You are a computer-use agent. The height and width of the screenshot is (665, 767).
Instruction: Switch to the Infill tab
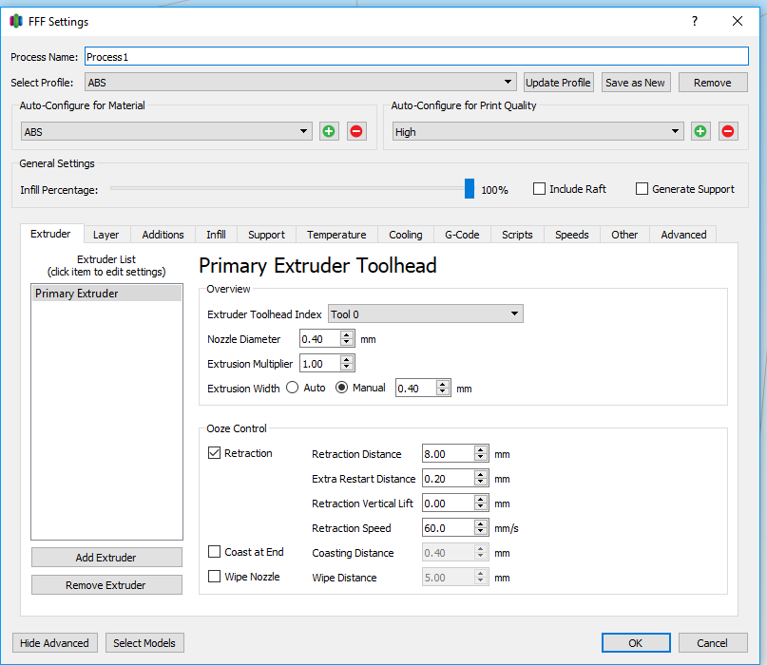pyautogui.click(x=216, y=235)
